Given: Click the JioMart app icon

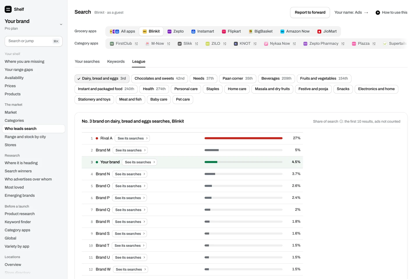Looking at the screenshot, I should pyautogui.click(x=319, y=31).
